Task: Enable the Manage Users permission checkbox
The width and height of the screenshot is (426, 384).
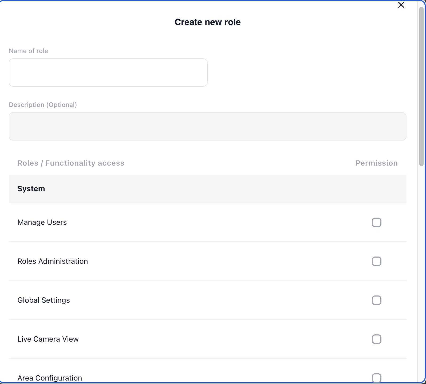Action: click(376, 222)
